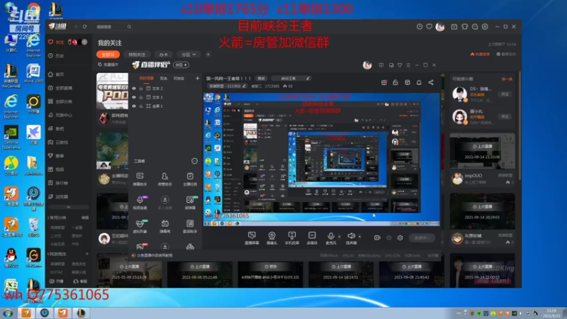Viewport: 567px width, 319px height.
Task: Lock the 文本 1 source layer
Action: tap(141, 97)
